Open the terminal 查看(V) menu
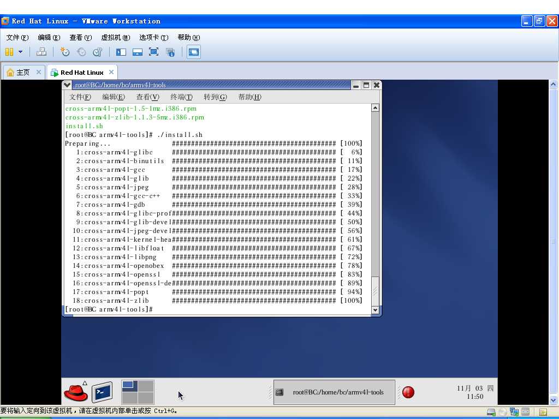 pyautogui.click(x=147, y=97)
